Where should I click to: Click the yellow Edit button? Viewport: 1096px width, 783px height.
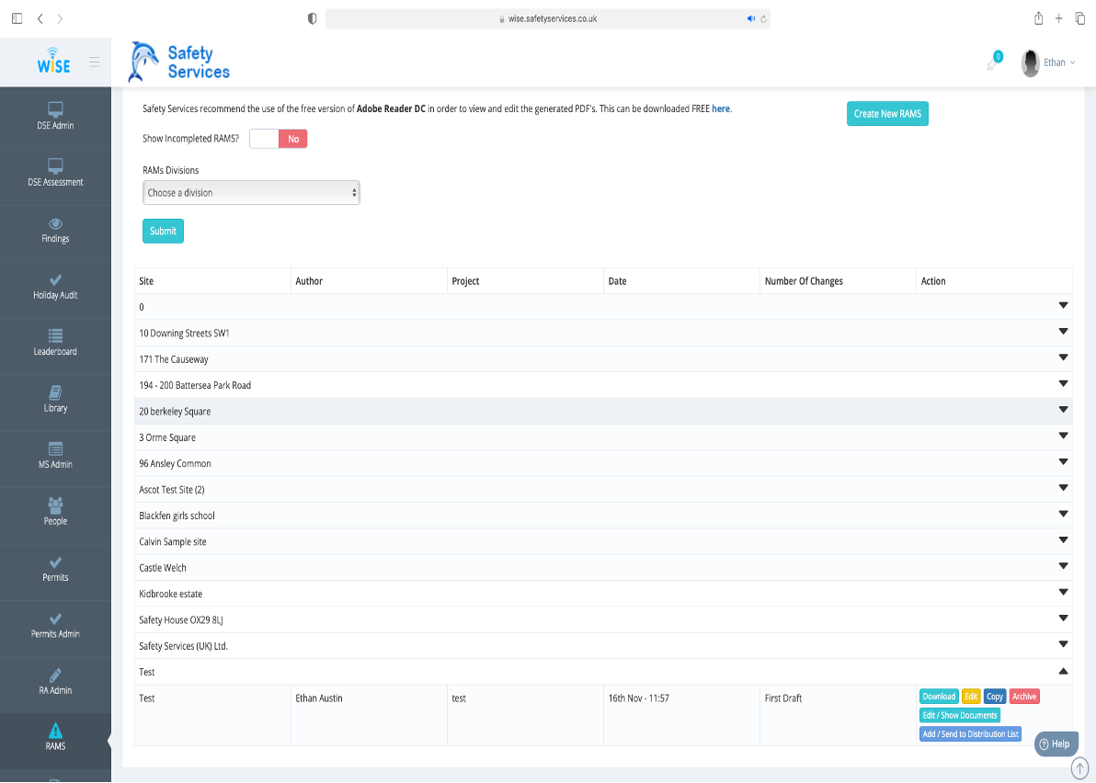pos(971,697)
